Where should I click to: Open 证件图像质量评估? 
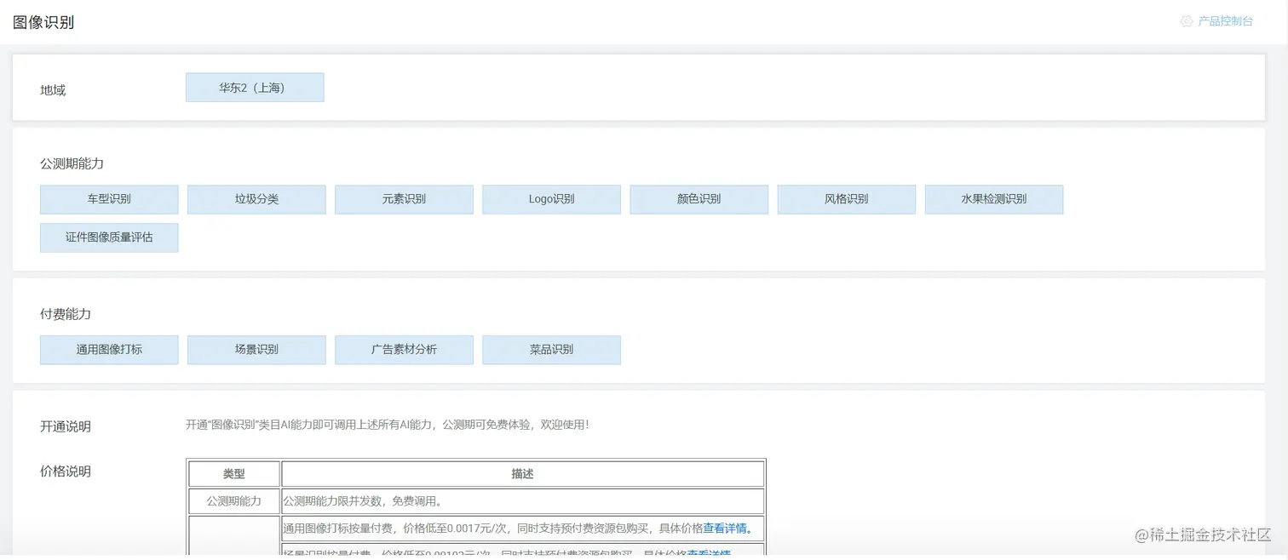109,237
